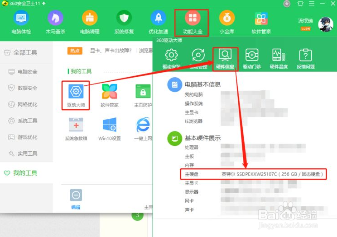Open 电脑体检 from the top toolbar
337x237 pixels.
[x=21, y=22]
